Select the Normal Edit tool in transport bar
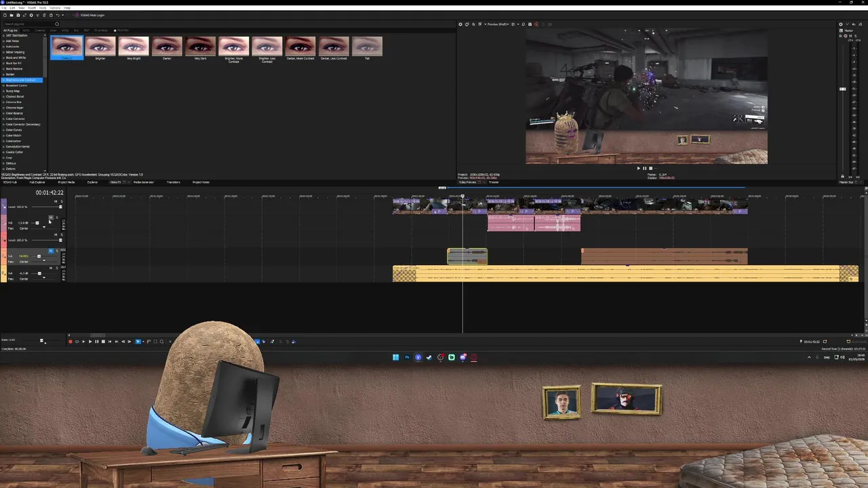The image size is (868, 488). pyautogui.click(x=138, y=342)
